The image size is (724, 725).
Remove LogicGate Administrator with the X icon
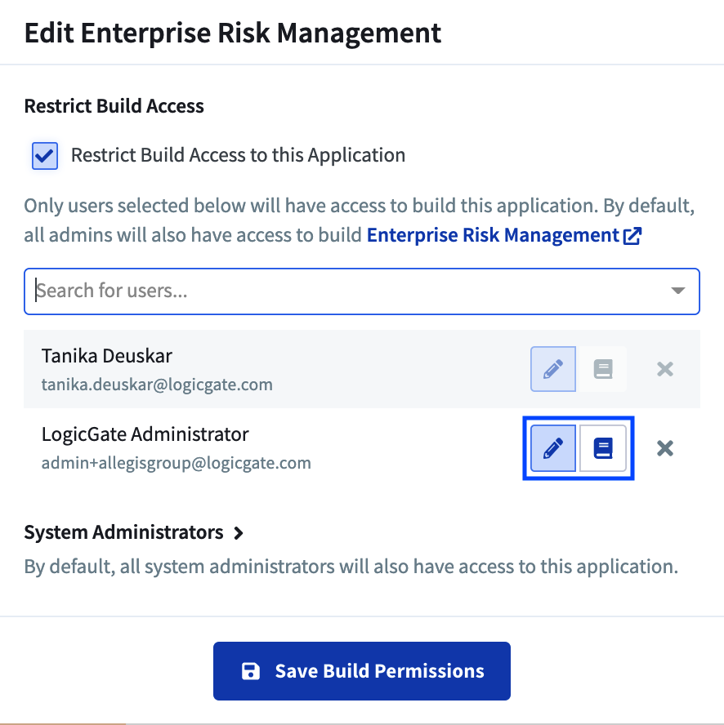(664, 448)
